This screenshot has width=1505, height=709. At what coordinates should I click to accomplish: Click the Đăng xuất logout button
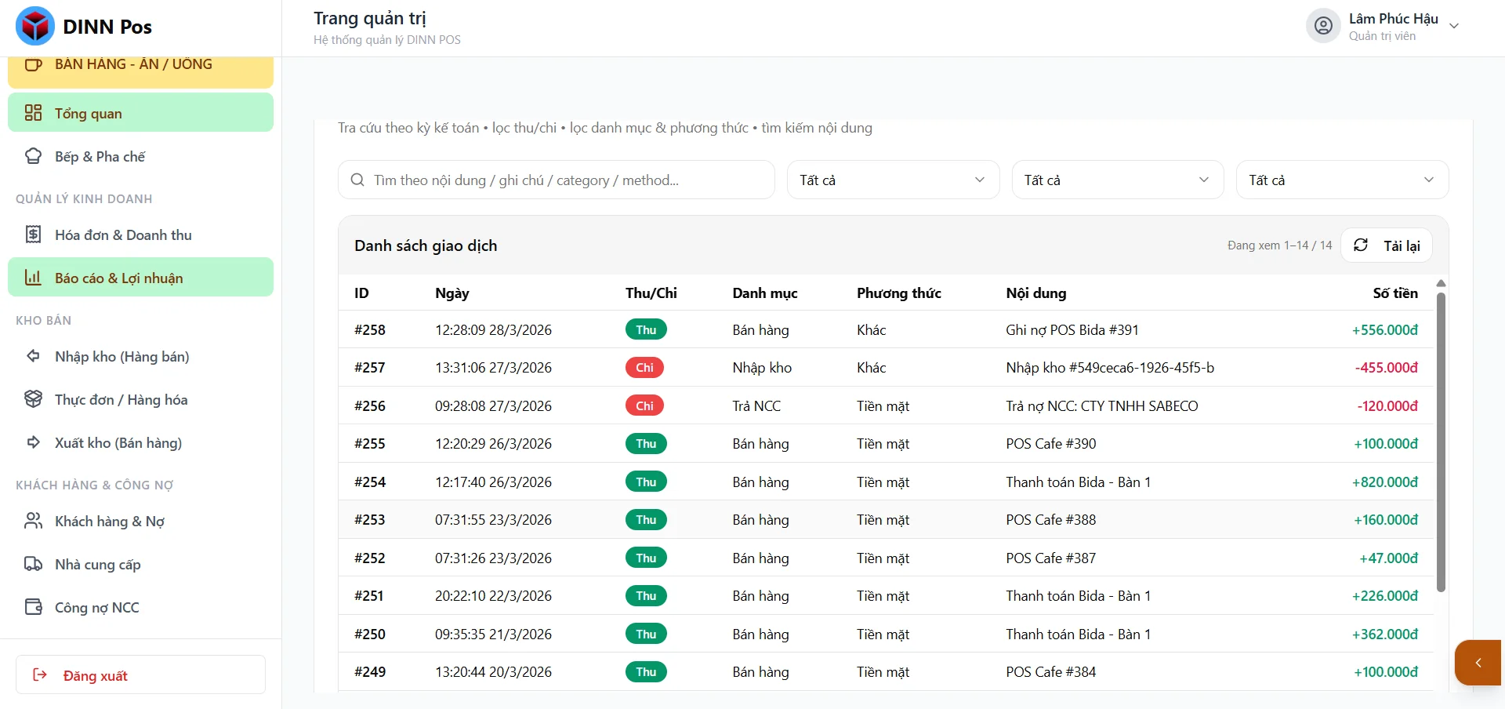pyautogui.click(x=140, y=674)
